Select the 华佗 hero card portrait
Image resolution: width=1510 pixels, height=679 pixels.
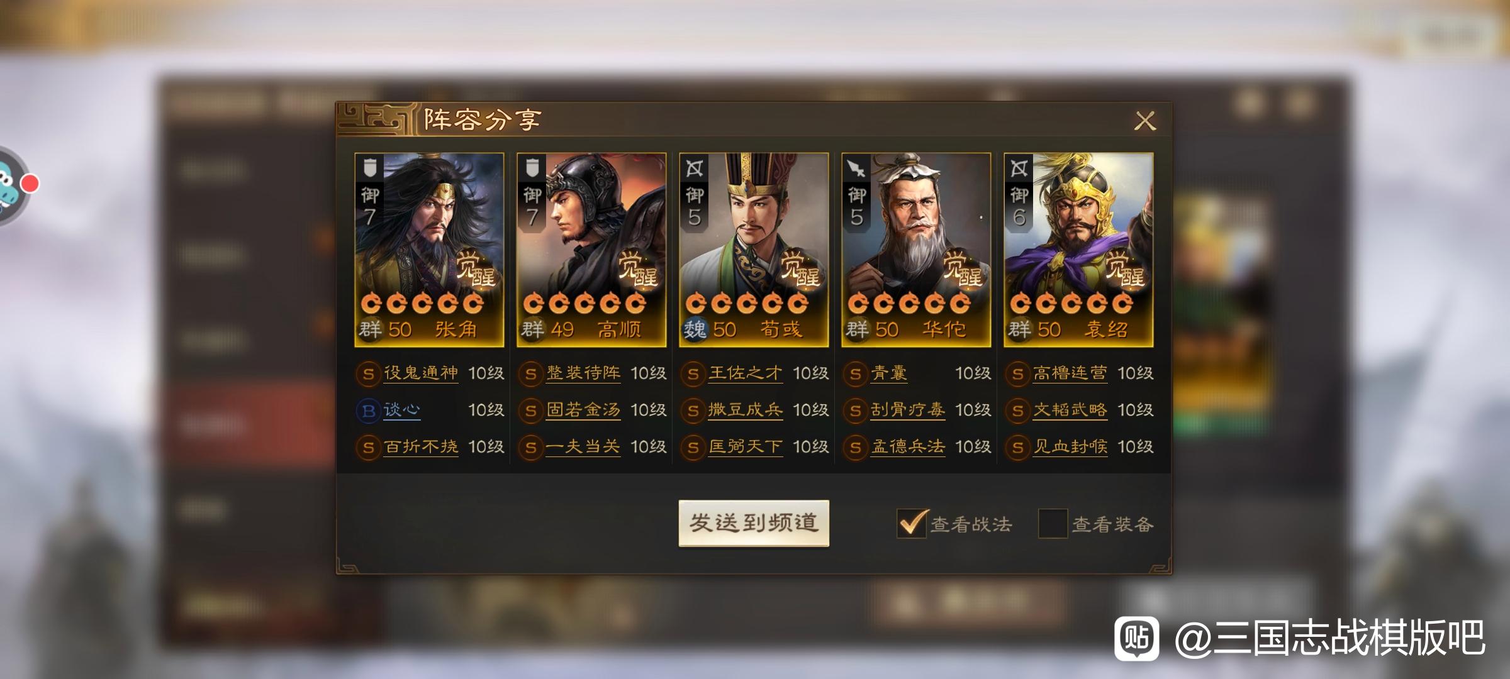coord(916,250)
